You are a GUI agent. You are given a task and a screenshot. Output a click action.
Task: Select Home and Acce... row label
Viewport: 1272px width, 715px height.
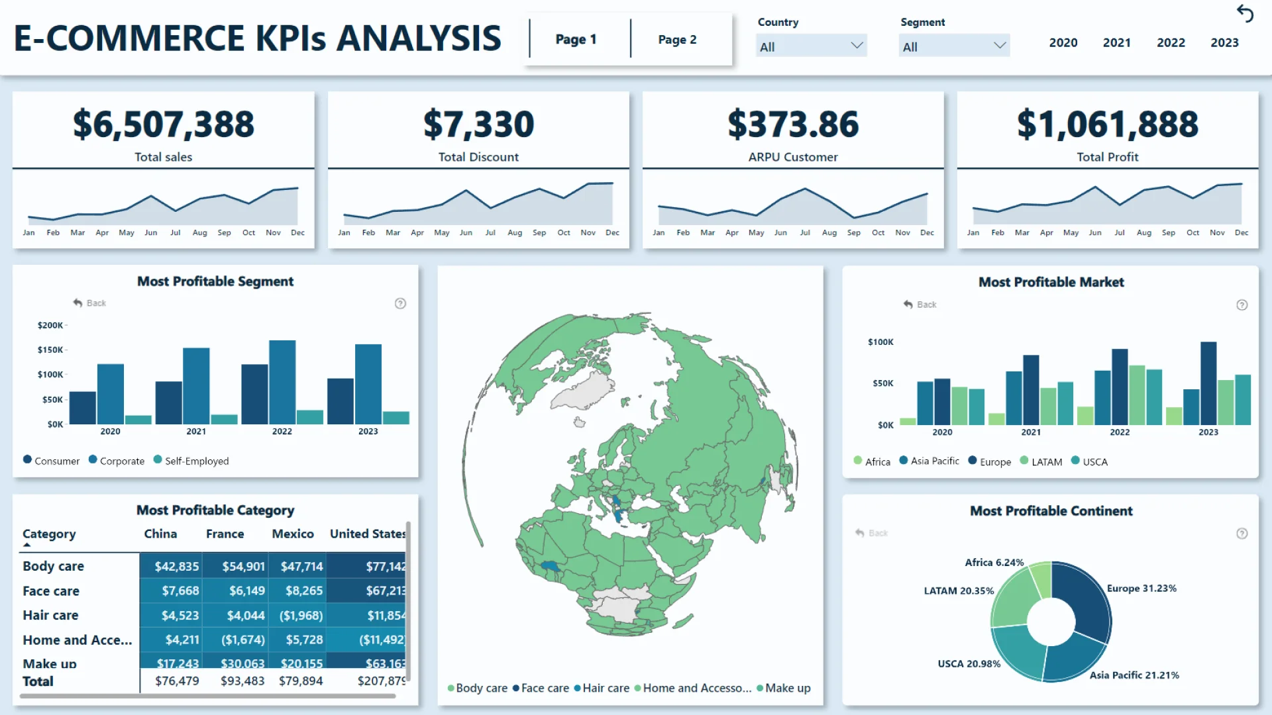[77, 640]
